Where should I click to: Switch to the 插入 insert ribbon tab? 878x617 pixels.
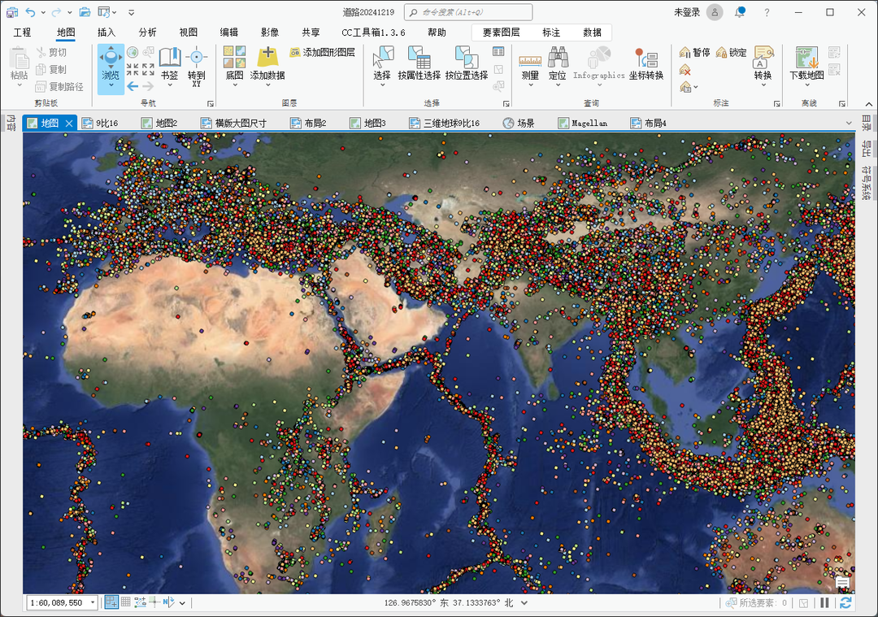[106, 33]
